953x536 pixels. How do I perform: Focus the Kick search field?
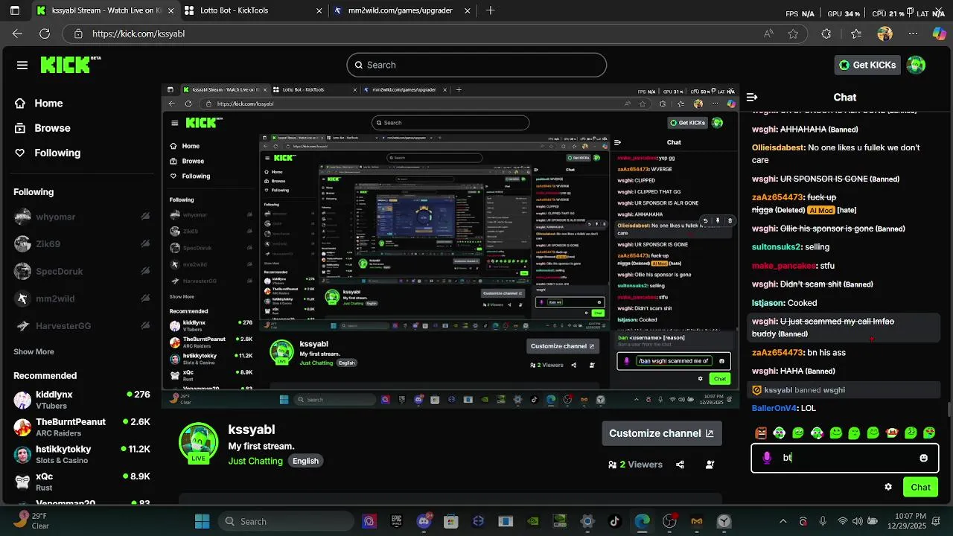pyautogui.click(x=476, y=65)
